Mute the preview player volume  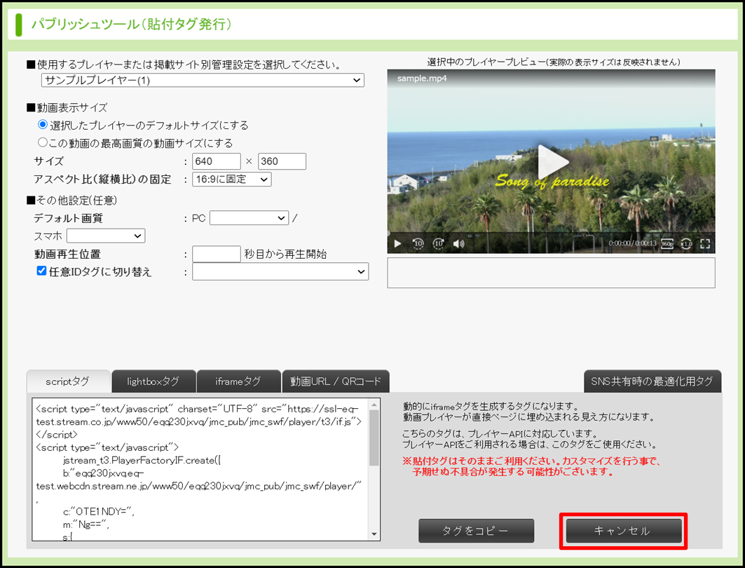[x=458, y=244]
